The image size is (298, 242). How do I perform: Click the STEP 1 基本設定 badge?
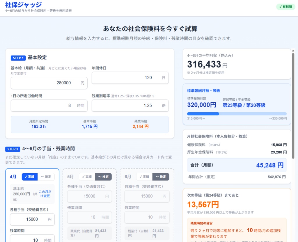coord(18,58)
